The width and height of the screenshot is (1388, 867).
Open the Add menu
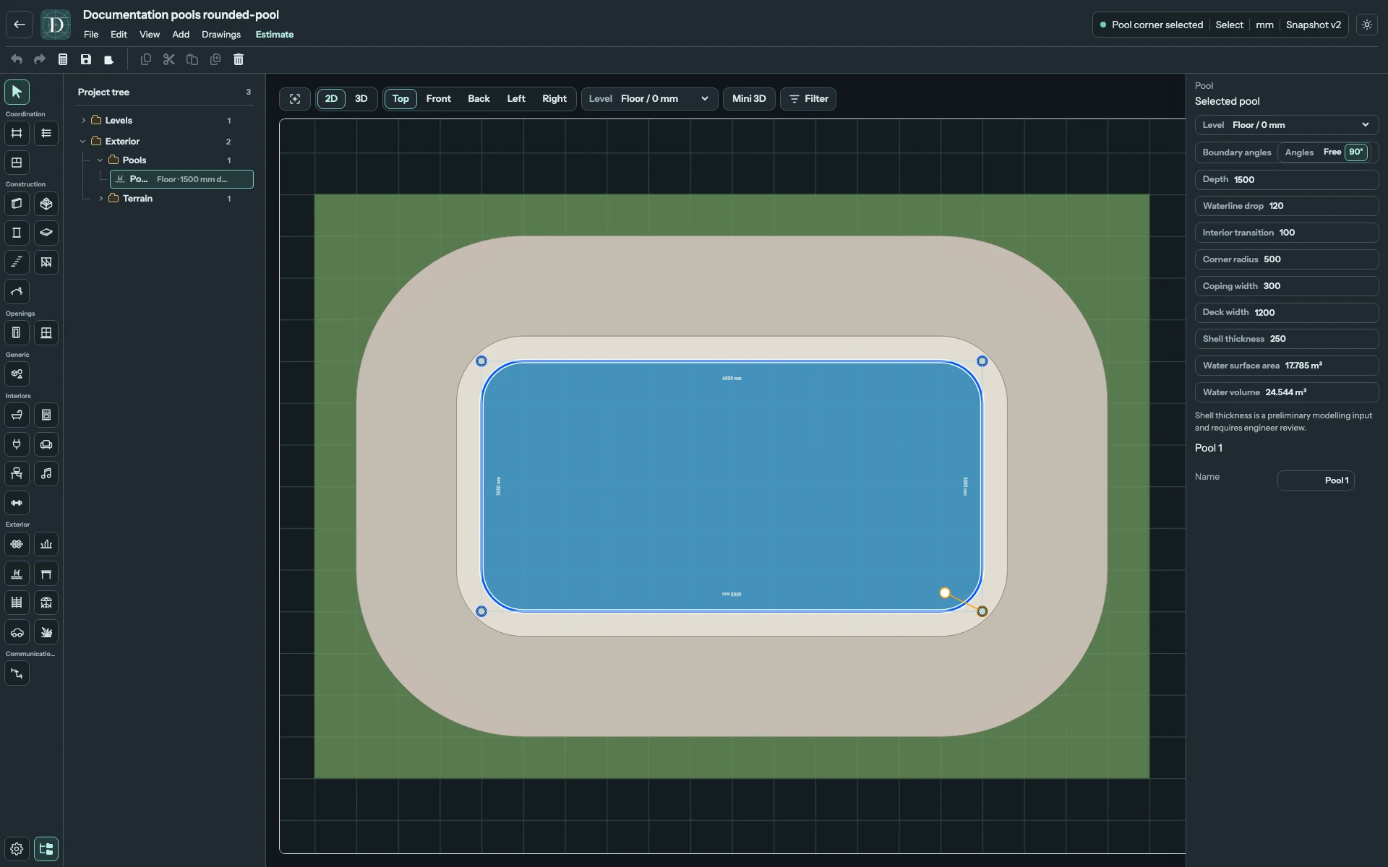(x=181, y=35)
